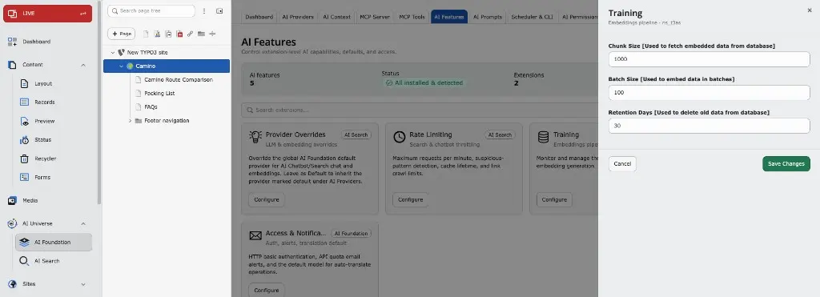
Task: Open the AI Prompts tab
Action: tap(488, 17)
